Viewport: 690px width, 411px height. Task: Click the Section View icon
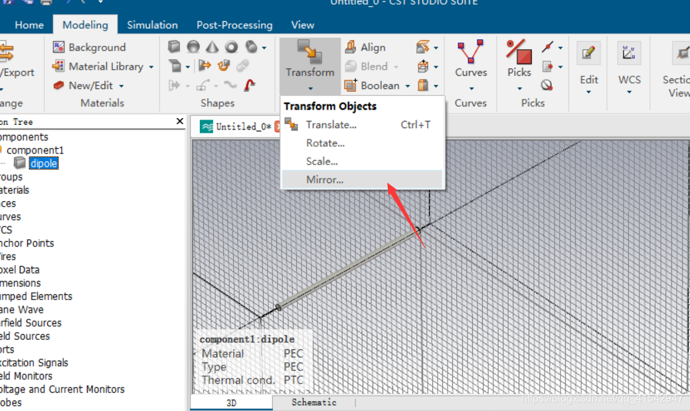click(x=681, y=53)
